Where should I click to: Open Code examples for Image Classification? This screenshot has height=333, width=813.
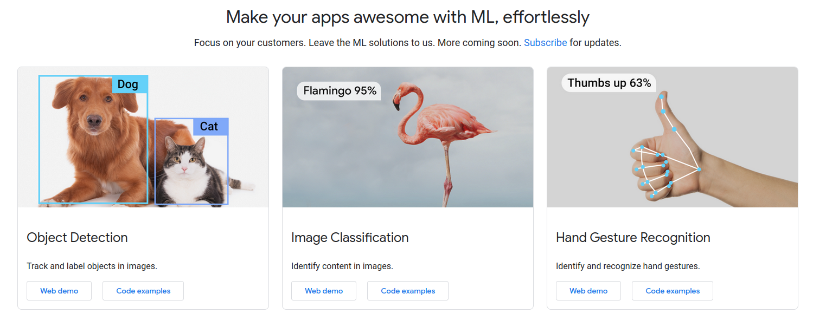[x=408, y=291]
